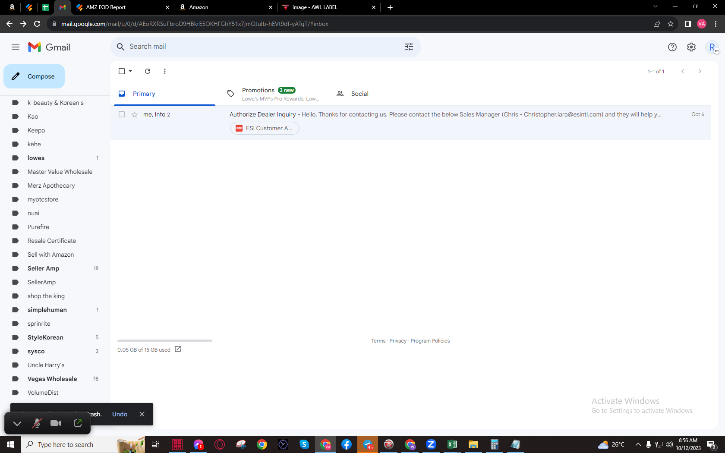Open the Program Policies link
Screen dimensions: 725x453
(x=430, y=341)
